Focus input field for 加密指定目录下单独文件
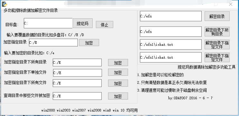 (78, 72)
